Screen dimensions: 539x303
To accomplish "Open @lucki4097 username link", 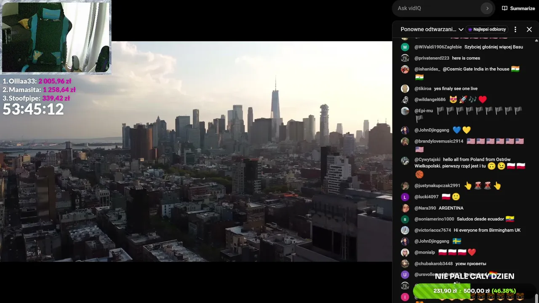I will click(x=427, y=197).
